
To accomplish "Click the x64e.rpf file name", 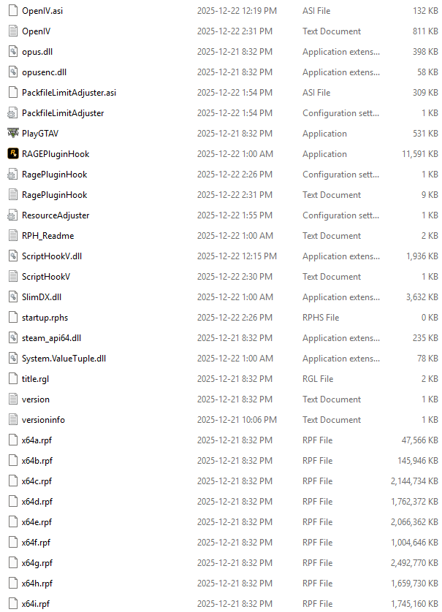I will point(37,522).
